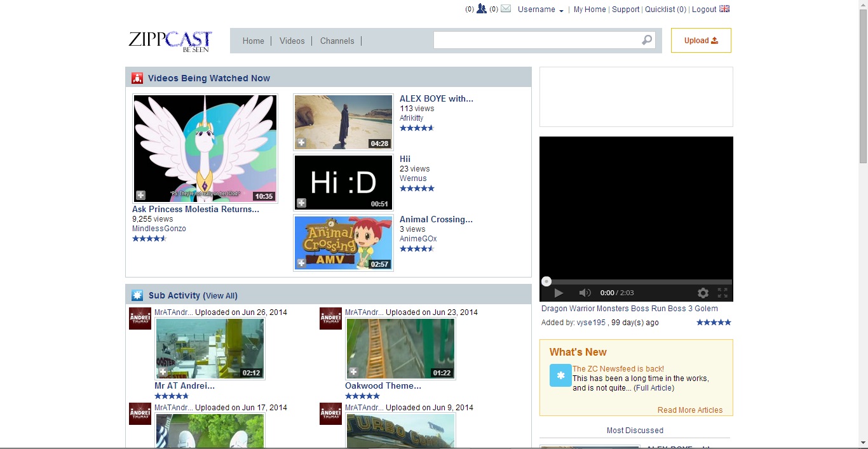Go to the Home tab

[x=253, y=41]
